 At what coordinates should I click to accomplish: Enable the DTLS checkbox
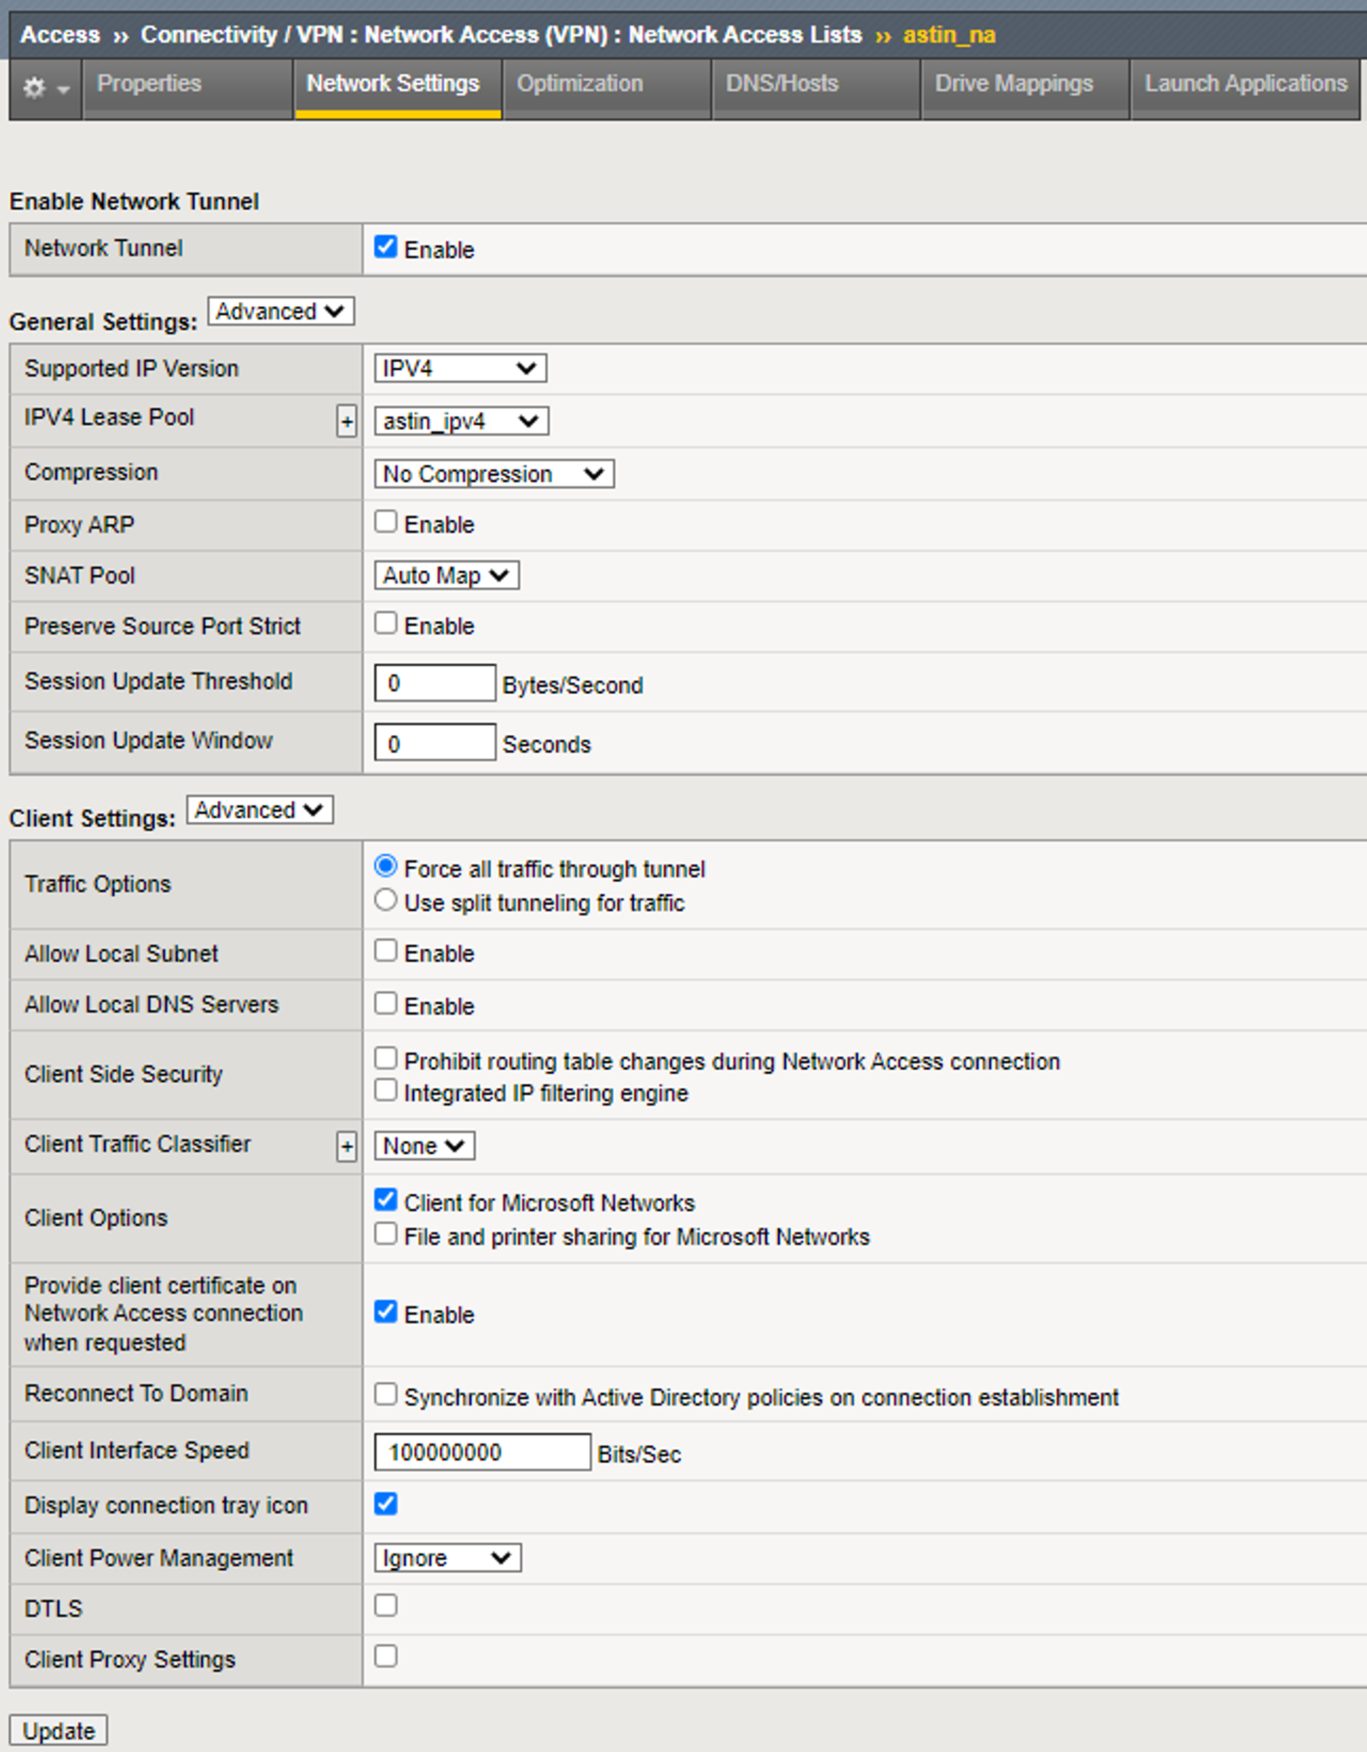click(386, 1605)
